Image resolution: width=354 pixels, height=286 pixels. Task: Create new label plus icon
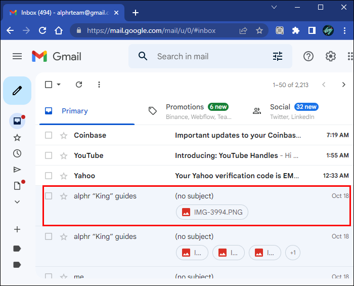click(17, 229)
